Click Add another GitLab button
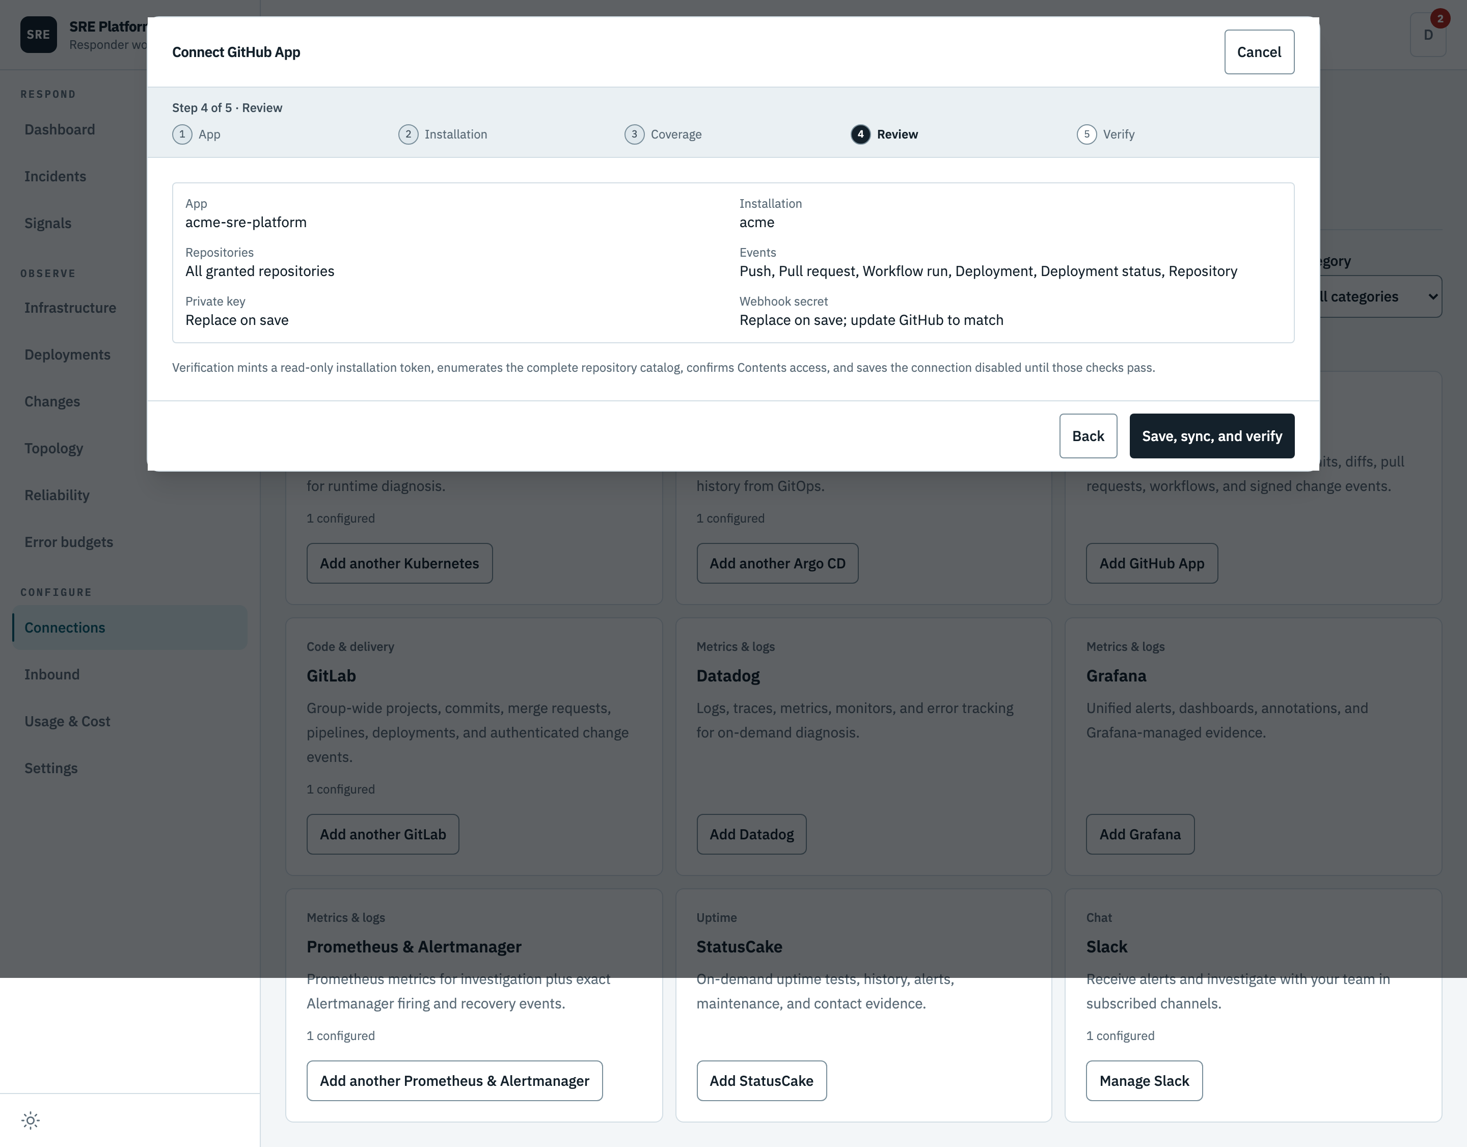 [383, 834]
